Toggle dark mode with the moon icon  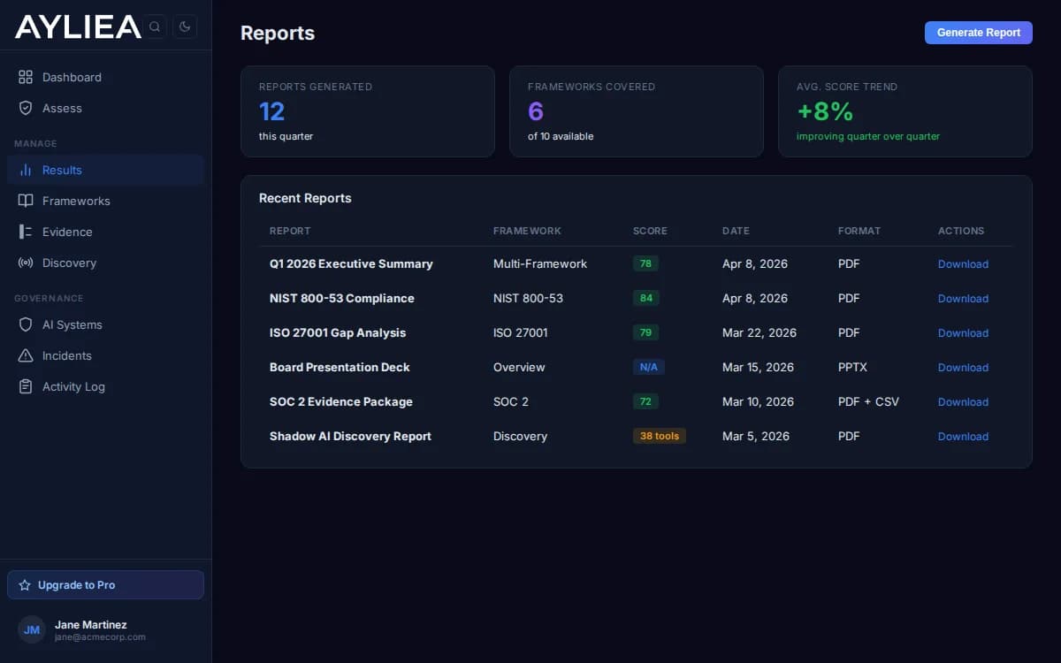[185, 27]
